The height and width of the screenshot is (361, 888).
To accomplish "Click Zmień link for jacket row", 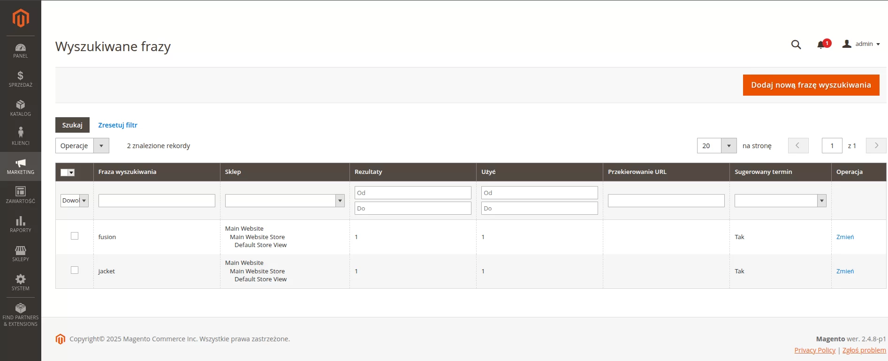I will click(845, 271).
